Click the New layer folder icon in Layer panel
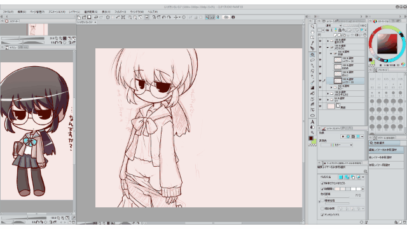Viewport: 407px width, 229px height. (x=344, y=35)
